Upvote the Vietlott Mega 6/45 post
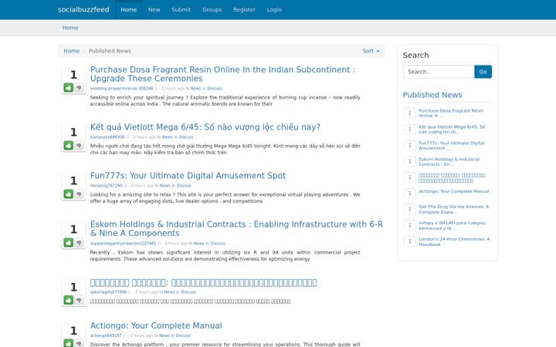Viewport: 556px width, 347px height. [69, 145]
